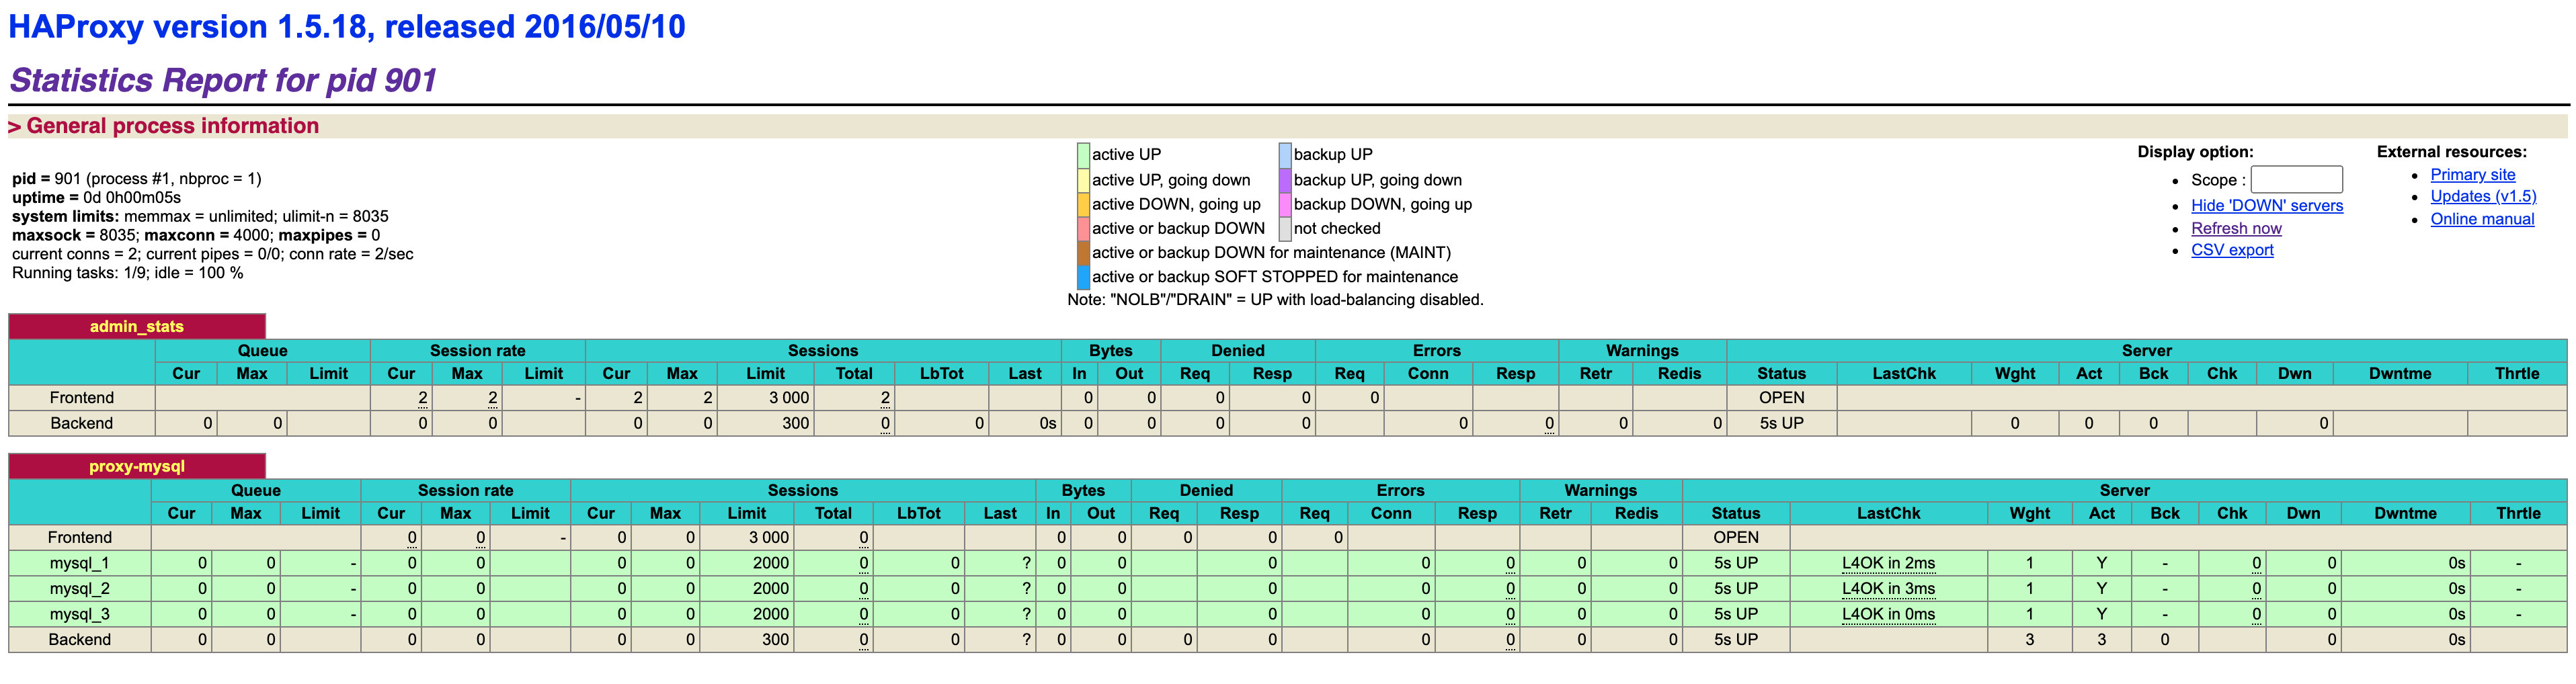Click the proxy-mysql proxy title

(x=137, y=466)
